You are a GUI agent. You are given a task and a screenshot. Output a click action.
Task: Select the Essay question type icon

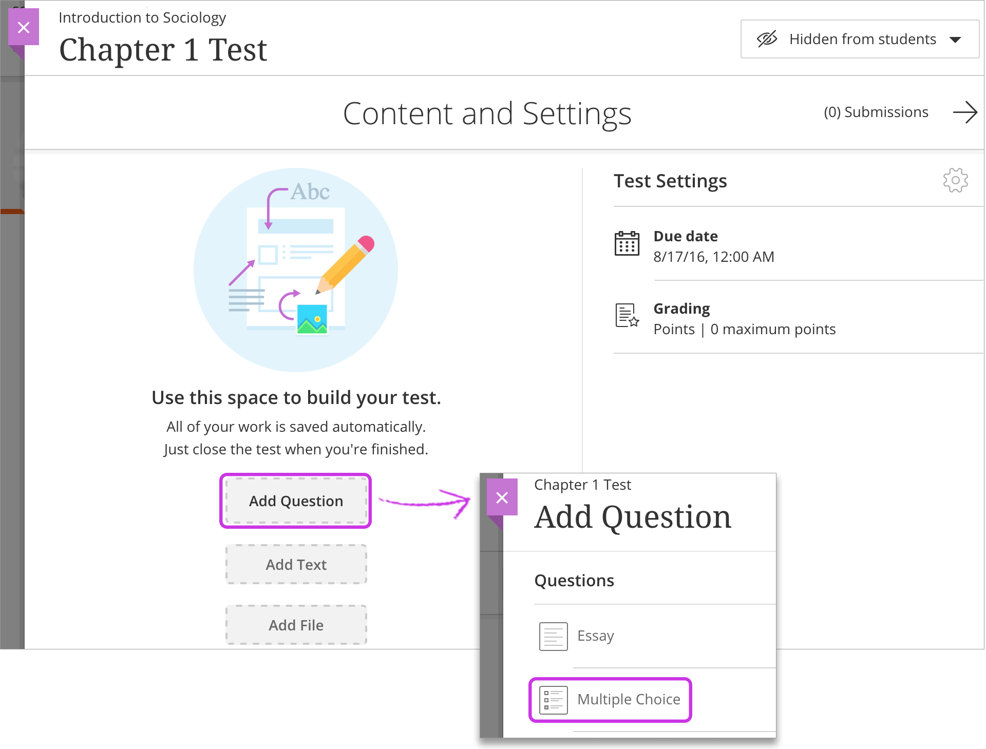click(x=553, y=636)
